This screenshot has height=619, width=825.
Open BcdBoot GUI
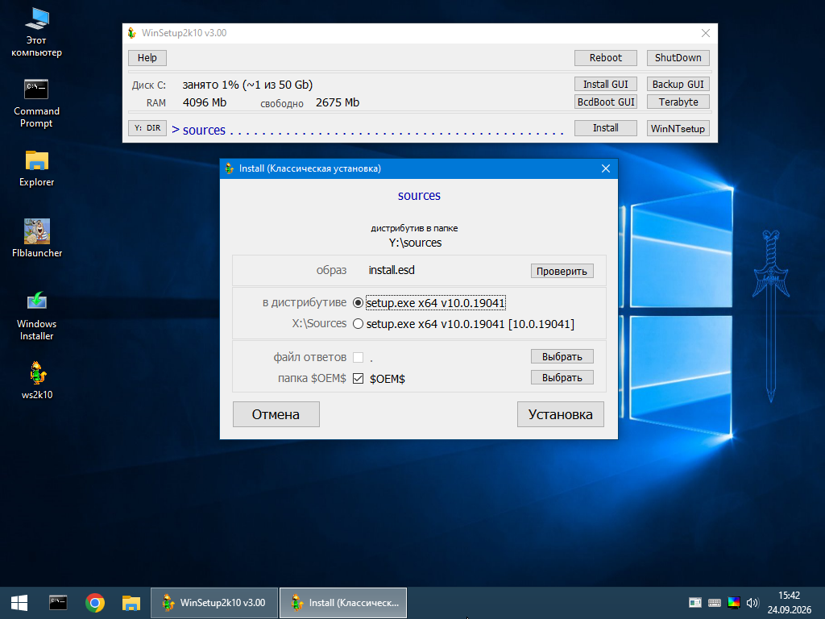[x=606, y=102]
